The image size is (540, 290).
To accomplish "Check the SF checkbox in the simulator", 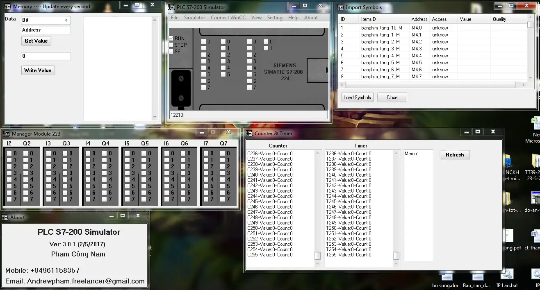I will 171,51.
